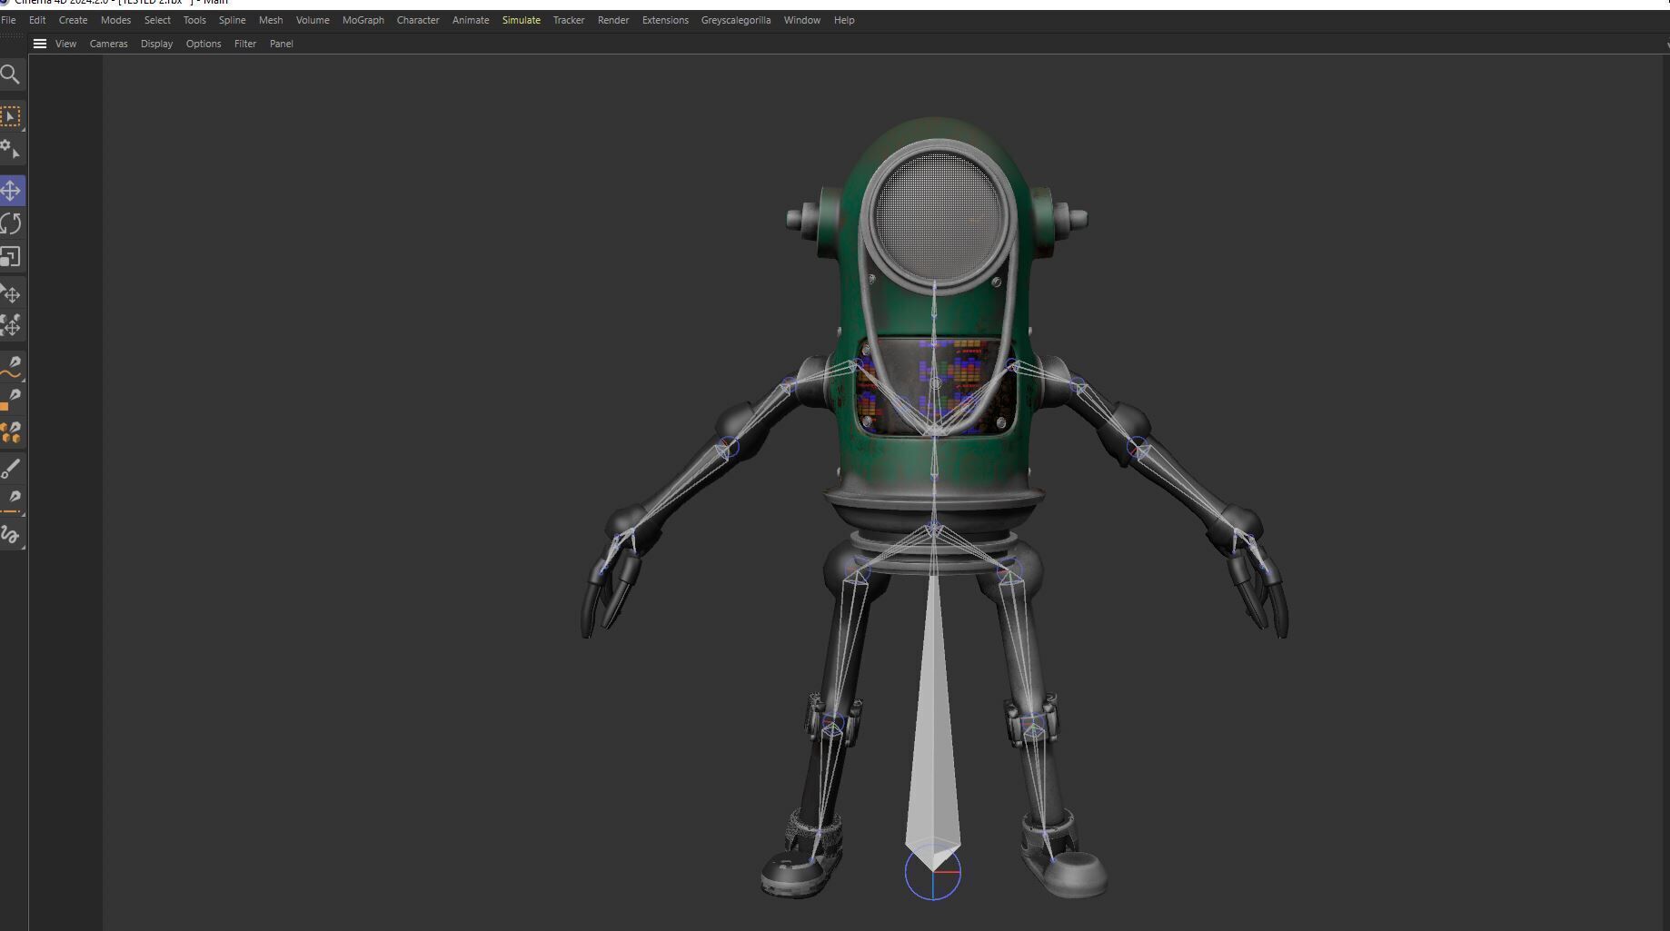Open the Create menu

74,20
